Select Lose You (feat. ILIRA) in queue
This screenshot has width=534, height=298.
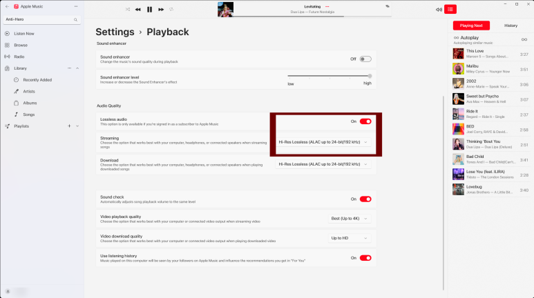click(x=490, y=175)
